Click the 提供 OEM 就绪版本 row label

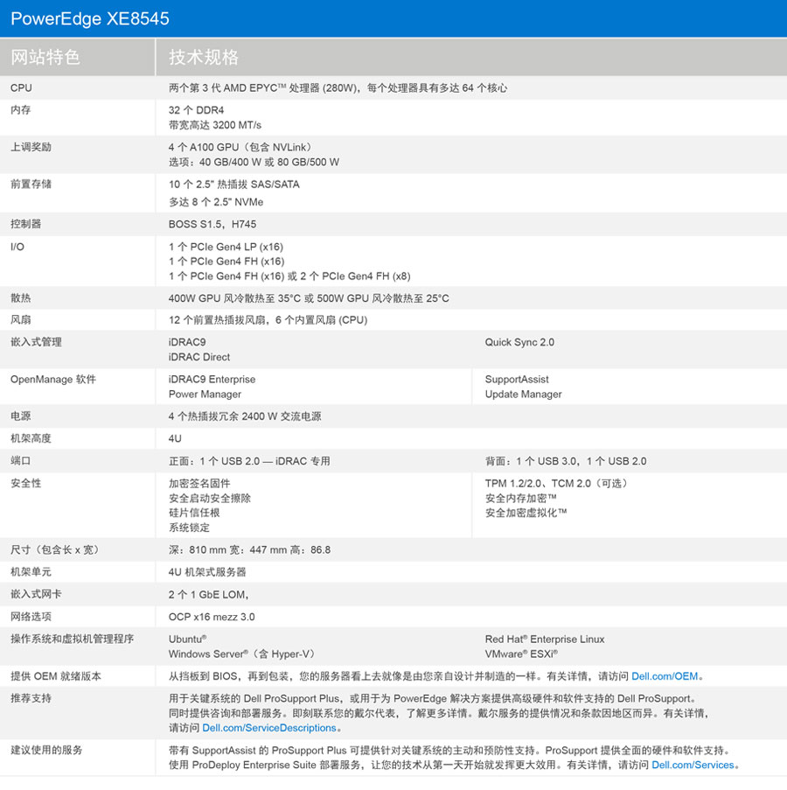(x=56, y=676)
